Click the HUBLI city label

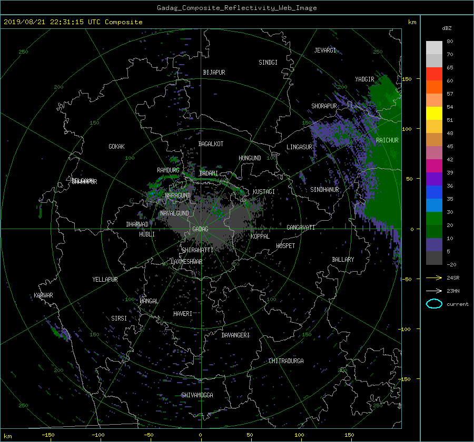147,234
